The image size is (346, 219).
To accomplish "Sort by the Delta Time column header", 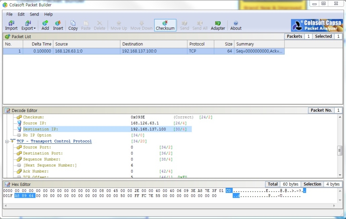I will point(38,44).
